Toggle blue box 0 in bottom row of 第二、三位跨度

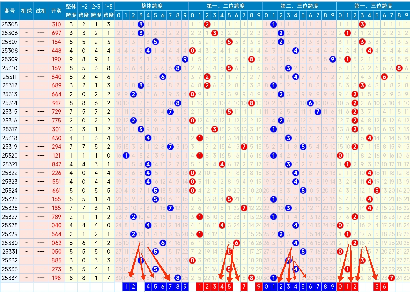coord(266,287)
